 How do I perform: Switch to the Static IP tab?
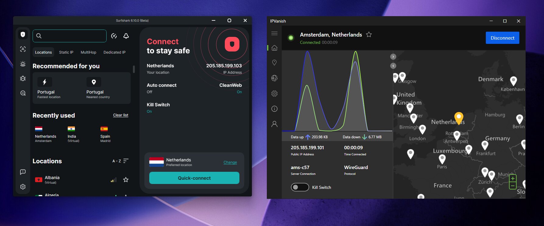coord(66,52)
